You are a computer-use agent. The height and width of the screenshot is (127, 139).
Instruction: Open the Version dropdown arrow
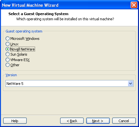[131, 83]
